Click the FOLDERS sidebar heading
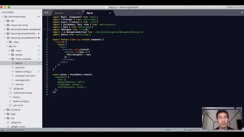Image resolution: width=244 pixels, height=137 pixels. (8, 13)
